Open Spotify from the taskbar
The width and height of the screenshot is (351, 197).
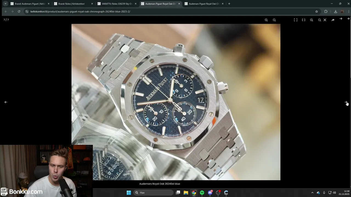point(202,193)
